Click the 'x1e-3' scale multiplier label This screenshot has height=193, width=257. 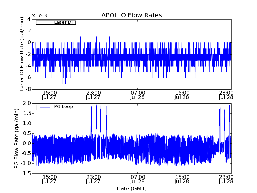pos(40,16)
